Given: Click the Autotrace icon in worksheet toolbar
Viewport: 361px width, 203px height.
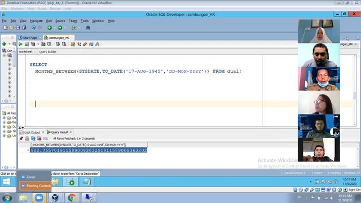Looking at the screenshot, I should pyautogui.click(x=43, y=44).
